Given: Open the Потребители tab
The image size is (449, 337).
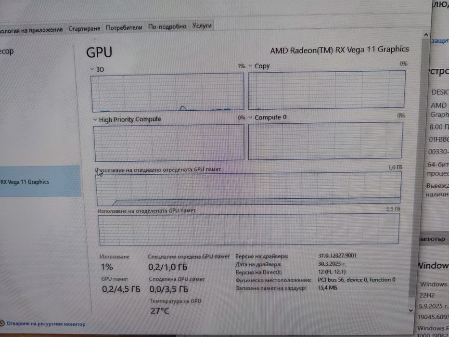Looking at the screenshot, I should [124, 28].
